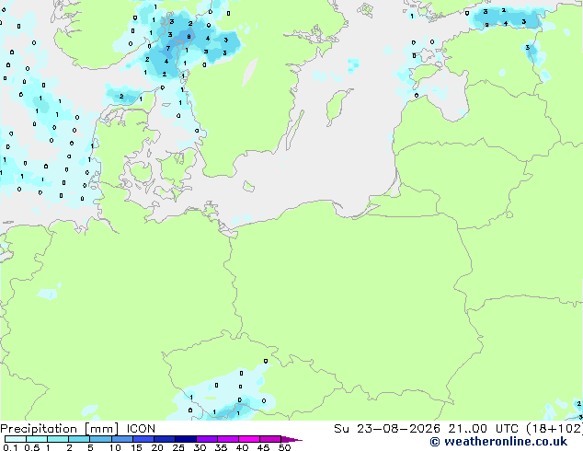Image resolution: width=583 pixels, height=451 pixels.
Task: Select the '35' legend scale label
Action: tap(221, 447)
